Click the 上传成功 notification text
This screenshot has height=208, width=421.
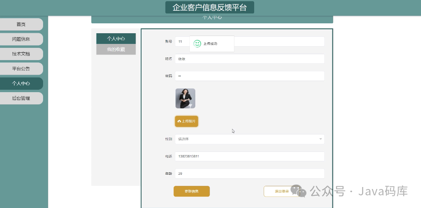[x=210, y=43]
